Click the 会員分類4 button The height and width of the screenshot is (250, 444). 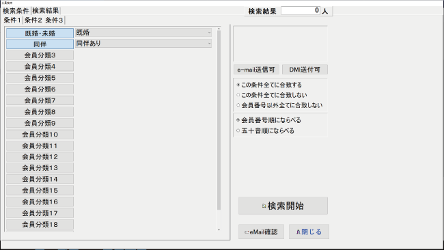tap(40, 66)
